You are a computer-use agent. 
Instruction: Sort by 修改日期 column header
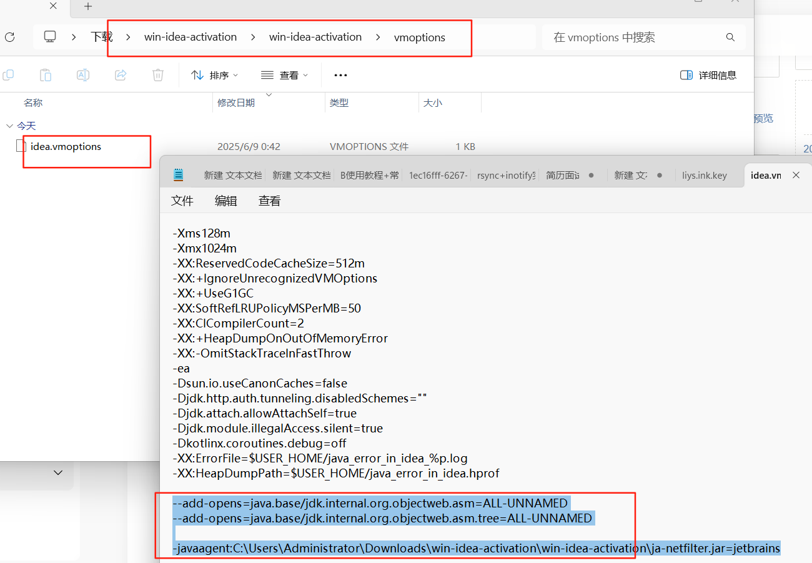click(x=236, y=102)
